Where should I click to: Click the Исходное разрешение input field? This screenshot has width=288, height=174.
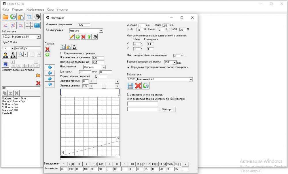click(x=84, y=25)
